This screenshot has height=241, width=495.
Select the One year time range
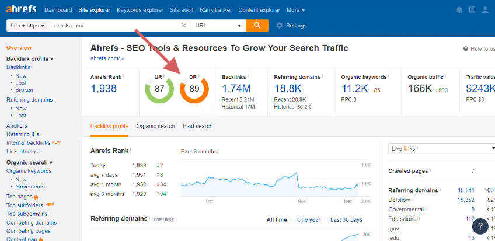point(308,220)
